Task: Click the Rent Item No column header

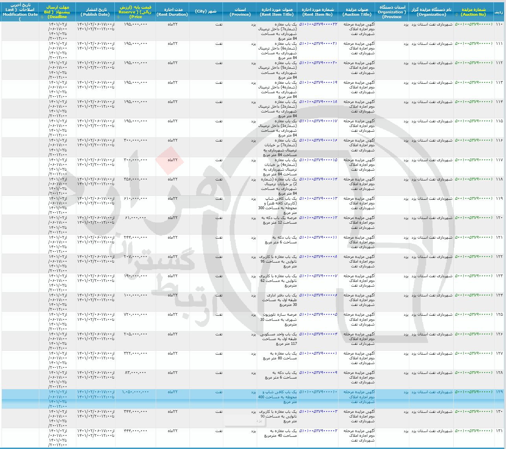Action: (x=318, y=12)
